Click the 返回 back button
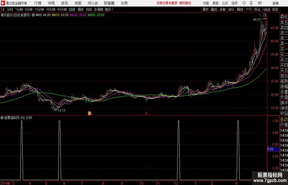 coord(275,9)
